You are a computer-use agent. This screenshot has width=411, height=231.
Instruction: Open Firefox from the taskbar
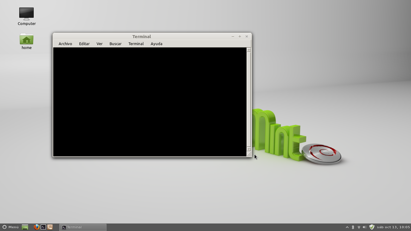pos(36,227)
